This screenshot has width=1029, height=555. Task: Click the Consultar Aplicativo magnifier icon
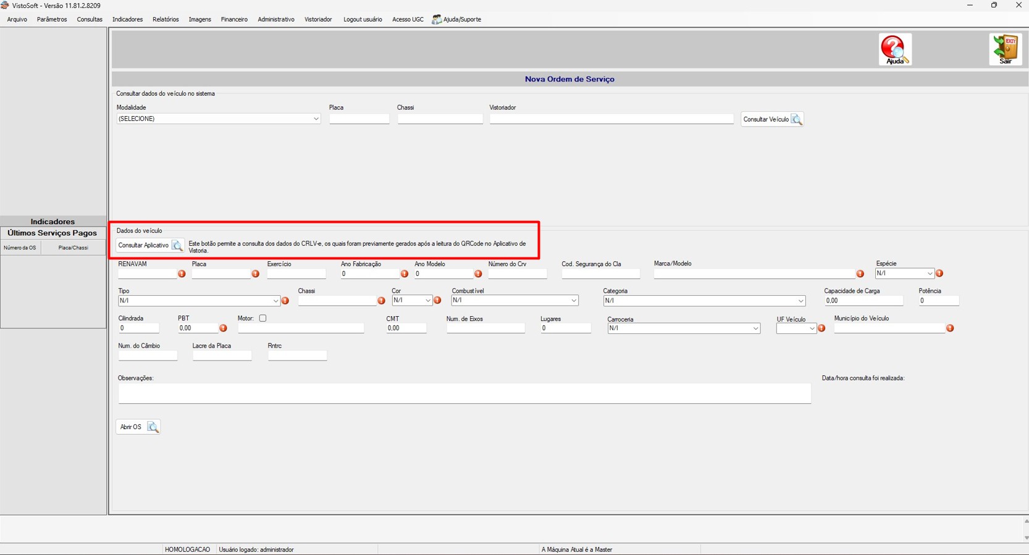tap(177, 246)
